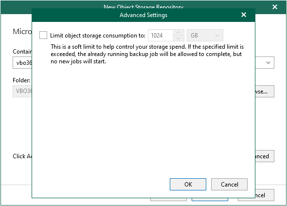The width and height of the screenshot is (287, 206).
Task: Close the Advanced Settings dialog
Action: 244,15
